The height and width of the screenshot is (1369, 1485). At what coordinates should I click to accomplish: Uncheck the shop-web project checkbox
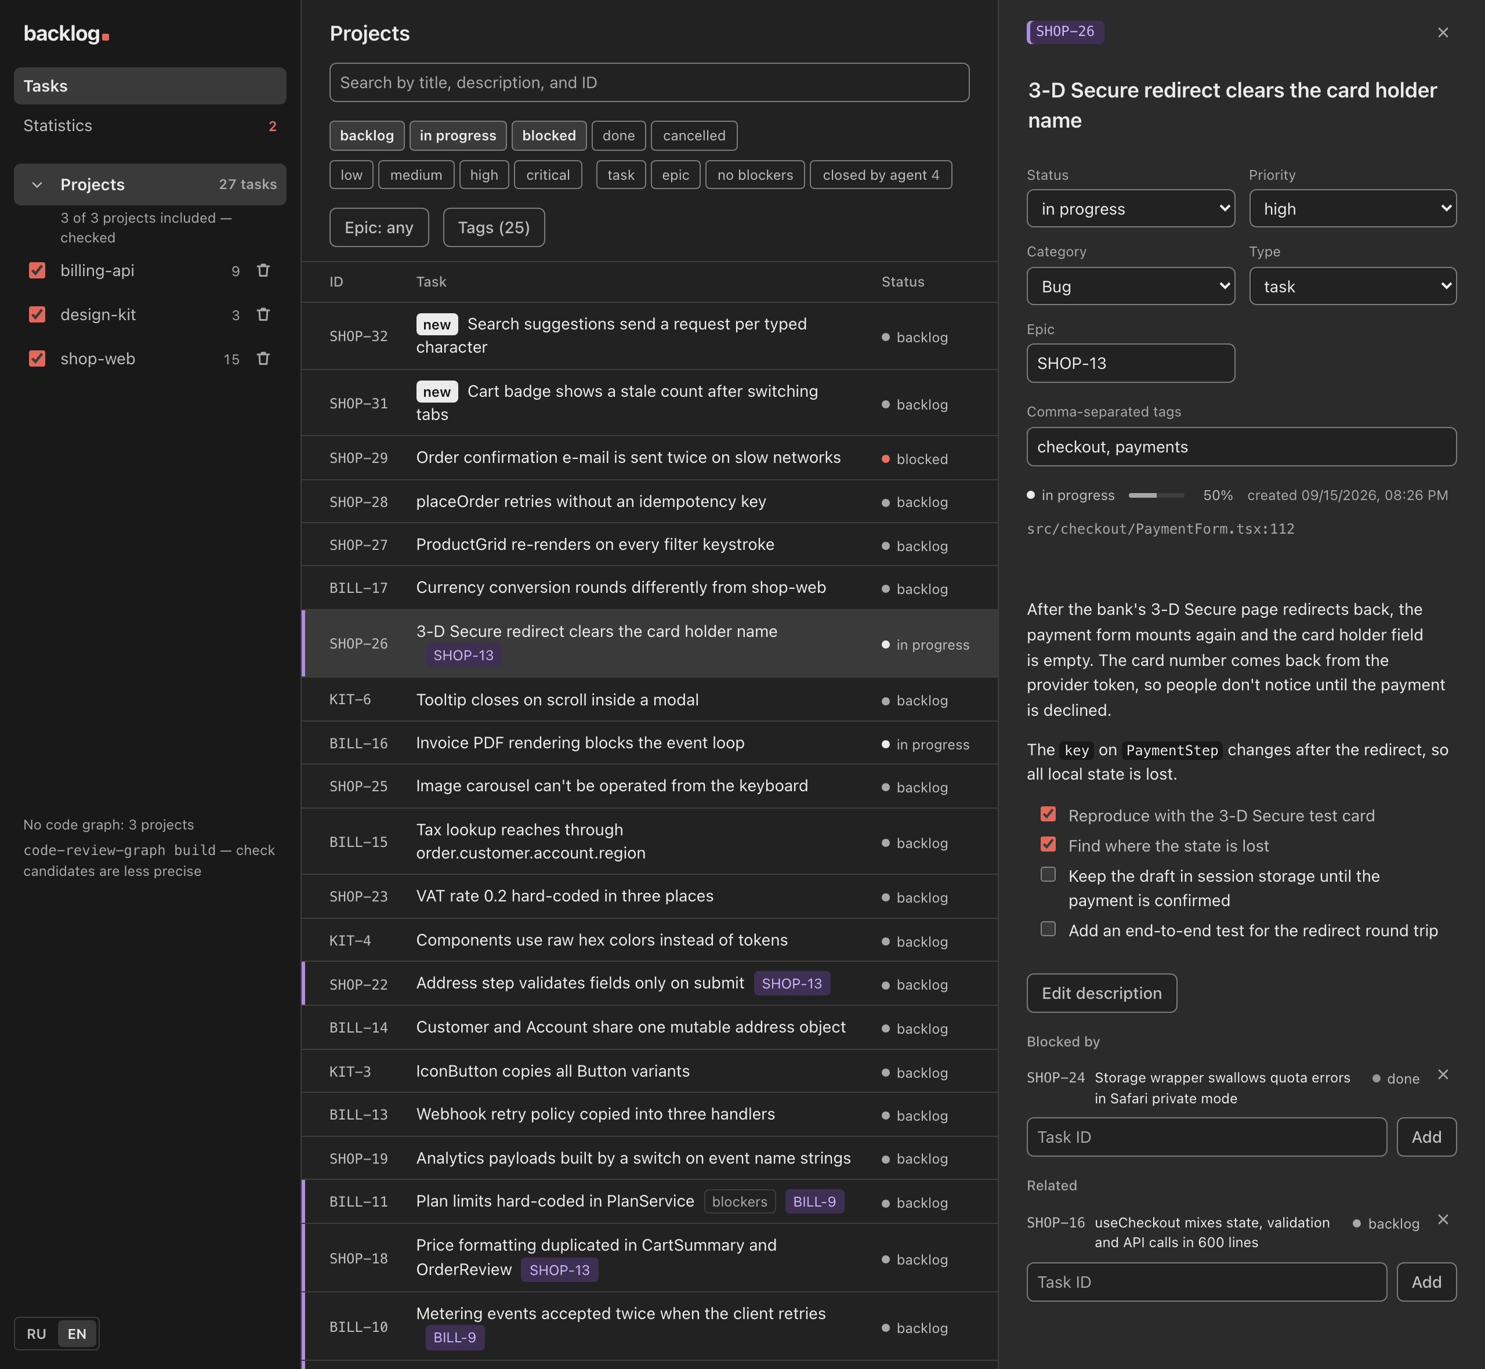click(37, 358)
